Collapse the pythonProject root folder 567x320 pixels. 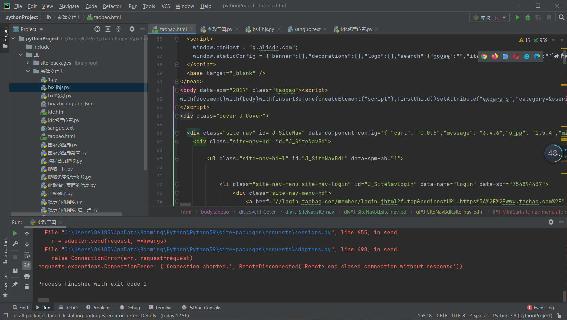(x=13, y=38)
